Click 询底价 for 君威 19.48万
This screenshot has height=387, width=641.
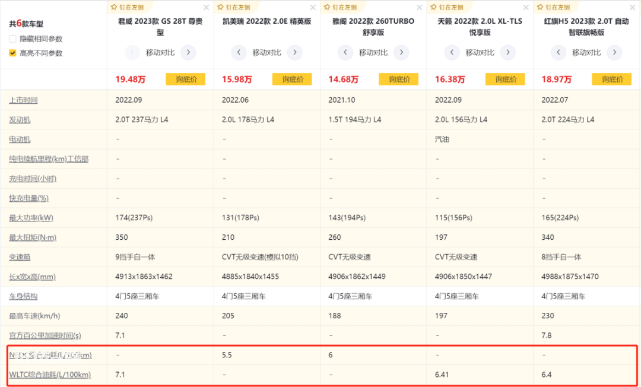pos(186,80)
